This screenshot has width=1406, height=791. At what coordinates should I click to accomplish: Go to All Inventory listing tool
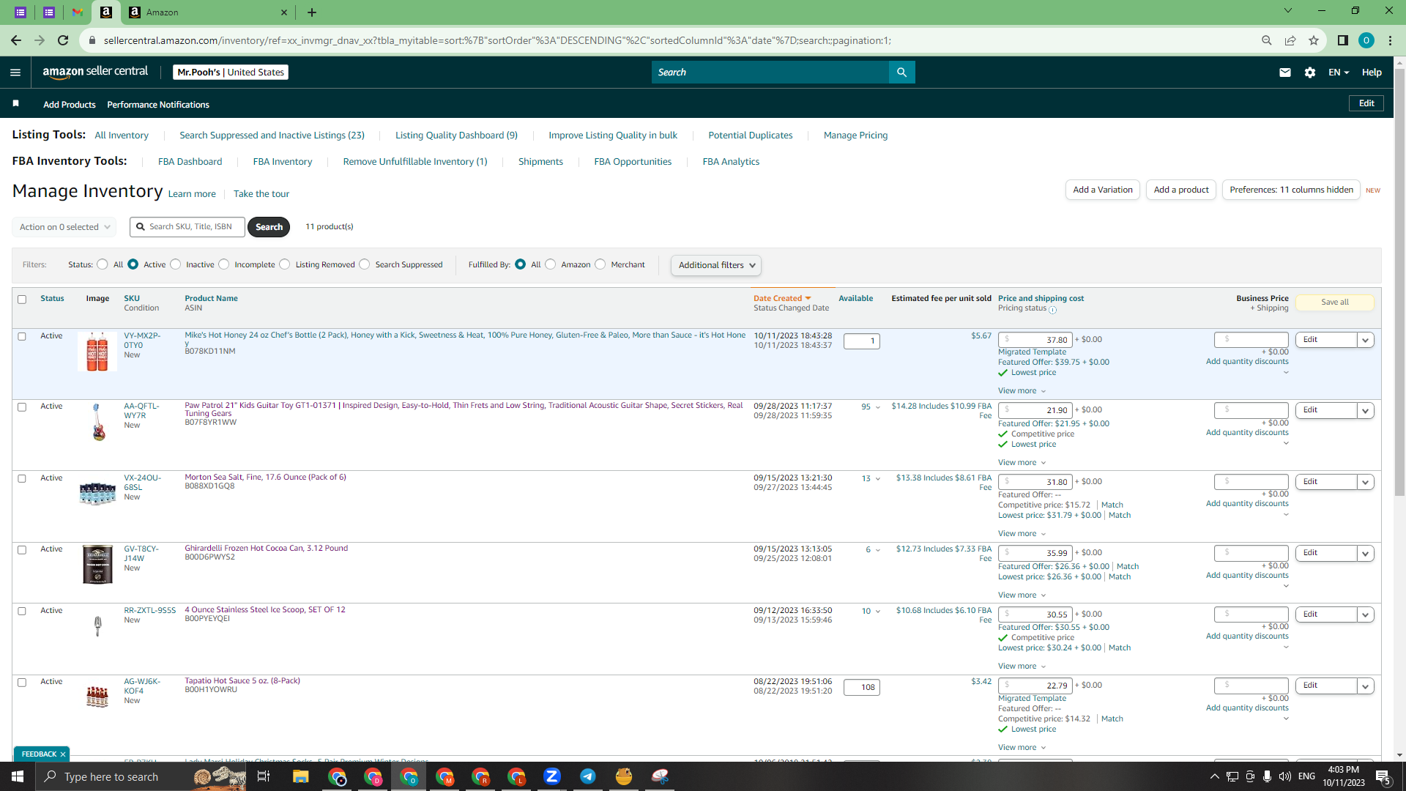pos(122,135)
